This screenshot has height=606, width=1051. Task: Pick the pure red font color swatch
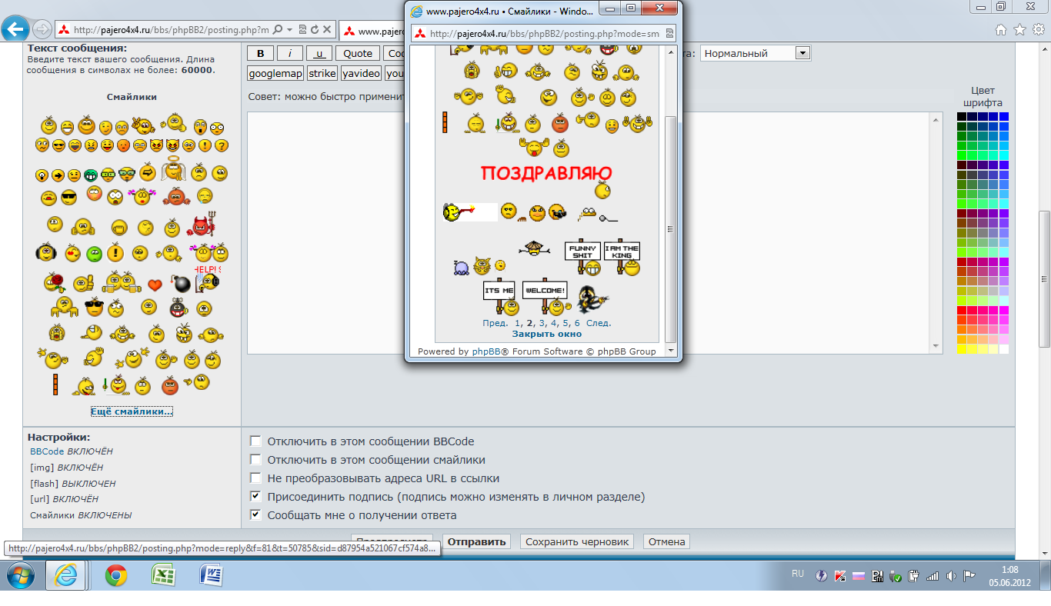pyautogui.click(x=962, y=310)
